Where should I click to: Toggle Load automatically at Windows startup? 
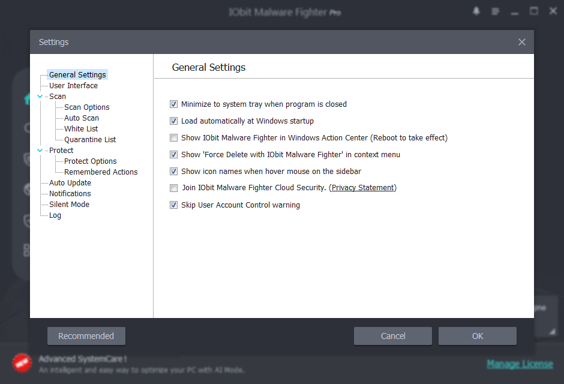point(174,121)
